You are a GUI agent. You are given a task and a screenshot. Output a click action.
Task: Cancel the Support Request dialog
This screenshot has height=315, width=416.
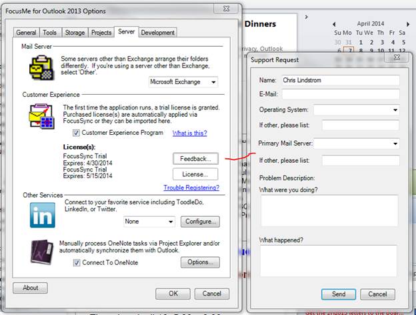coord(377,294)
